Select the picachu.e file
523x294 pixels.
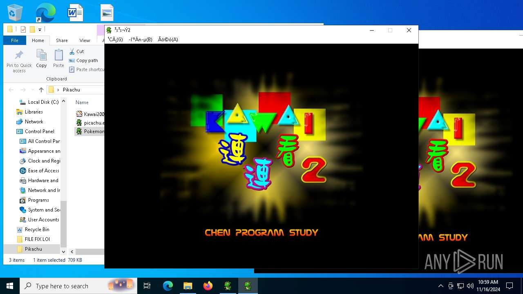90,123
